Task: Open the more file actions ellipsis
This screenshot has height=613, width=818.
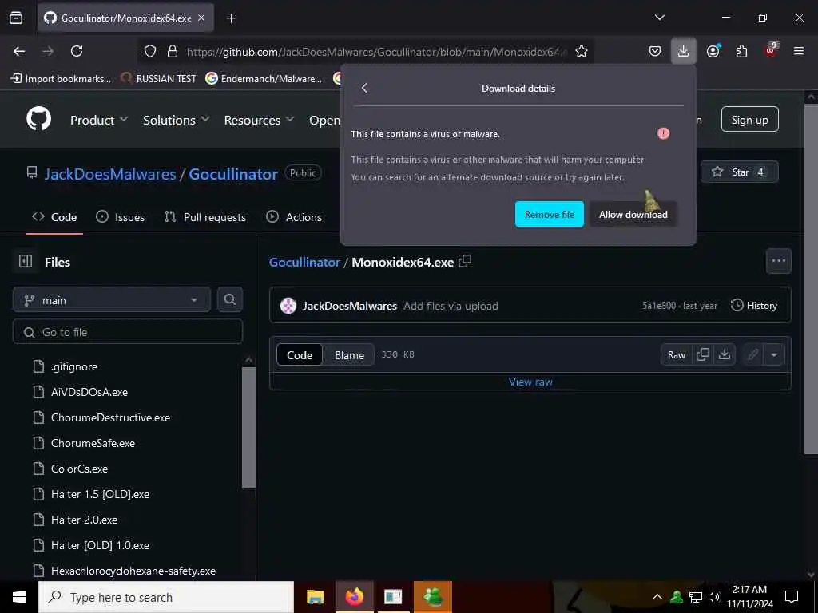Action: 778,261
